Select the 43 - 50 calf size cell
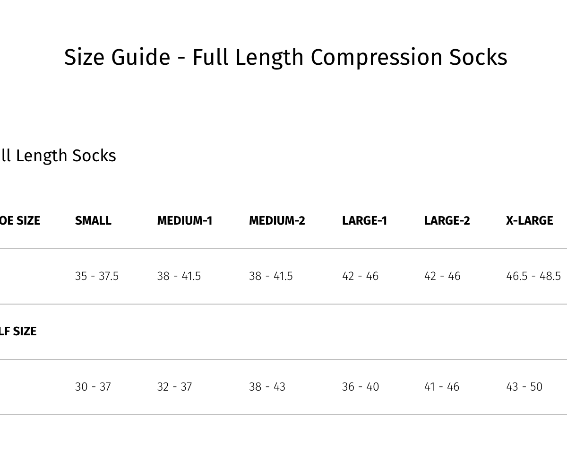The image size is (567, 454). point(524,387)
